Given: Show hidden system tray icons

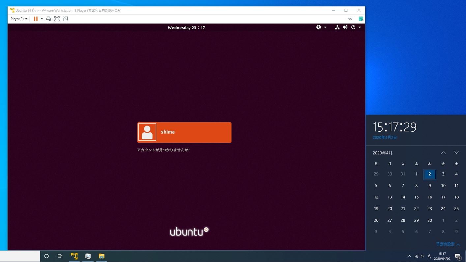Looking at the screenshot, I should pyautogui.click(x=409, y=256).
